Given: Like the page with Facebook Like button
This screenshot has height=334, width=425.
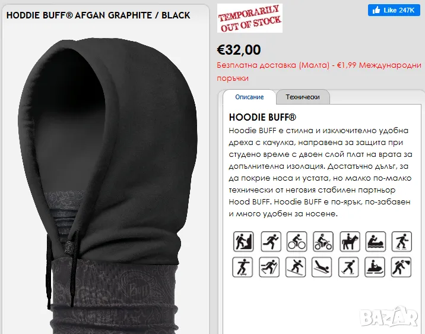Looking at the screenshot, I should [394, 10].
